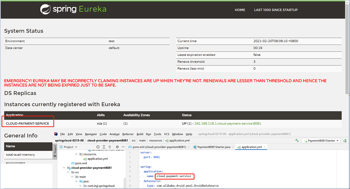350x189 pixels.
Task: Open the Code menu
Action: point(103,134)
